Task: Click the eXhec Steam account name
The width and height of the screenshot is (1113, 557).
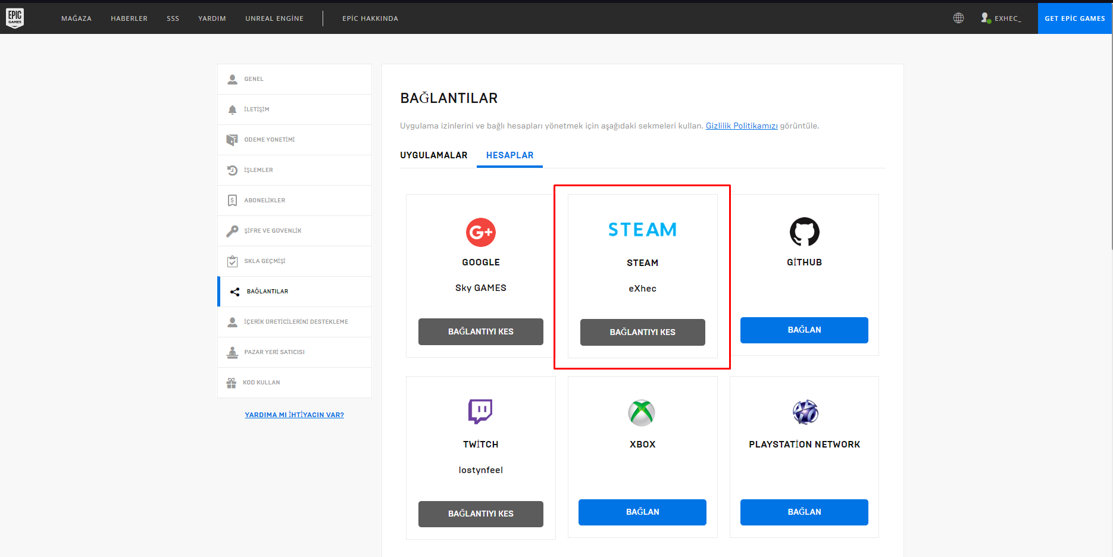Action: 643,289
